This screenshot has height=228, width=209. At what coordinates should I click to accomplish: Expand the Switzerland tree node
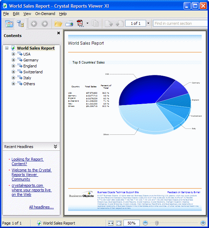[x=13, y=72]
